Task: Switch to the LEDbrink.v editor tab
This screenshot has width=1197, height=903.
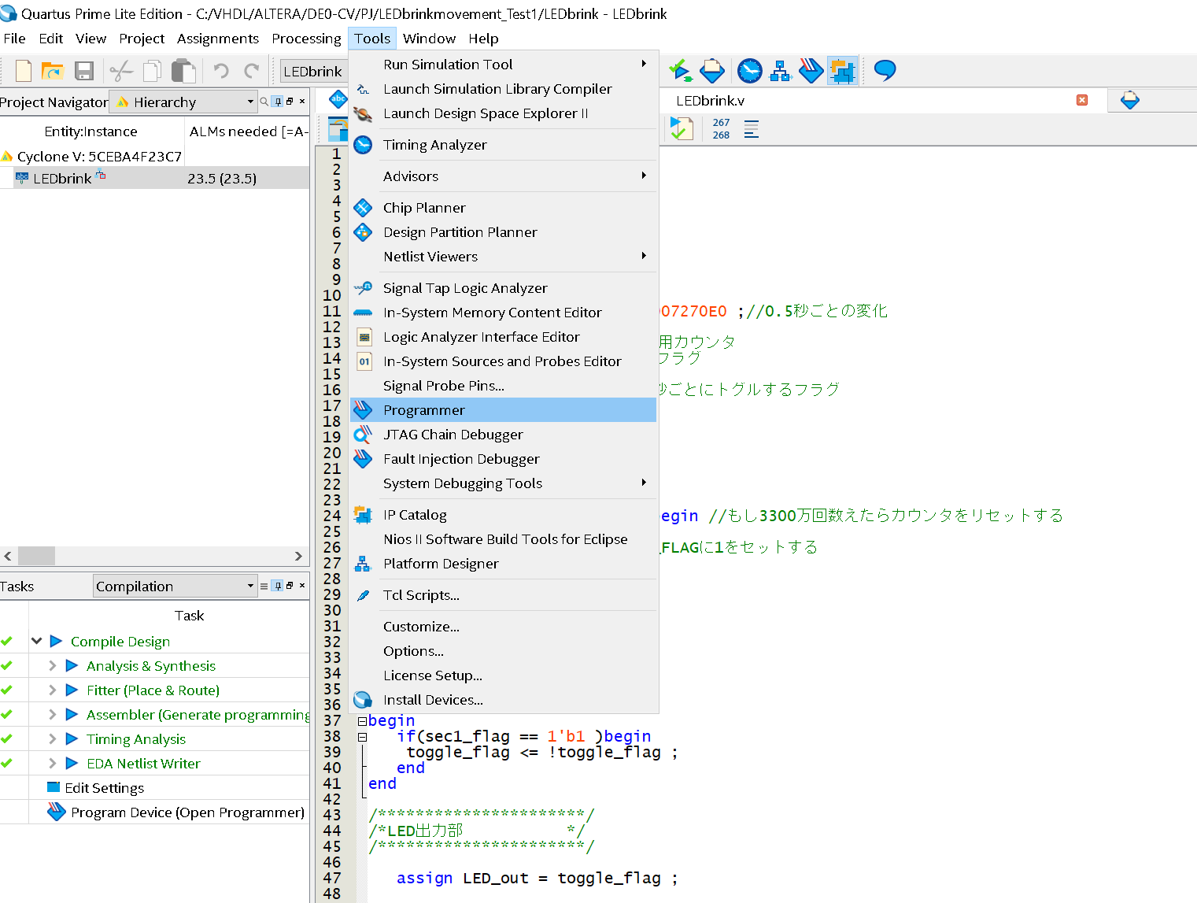Action: (710, 101)
